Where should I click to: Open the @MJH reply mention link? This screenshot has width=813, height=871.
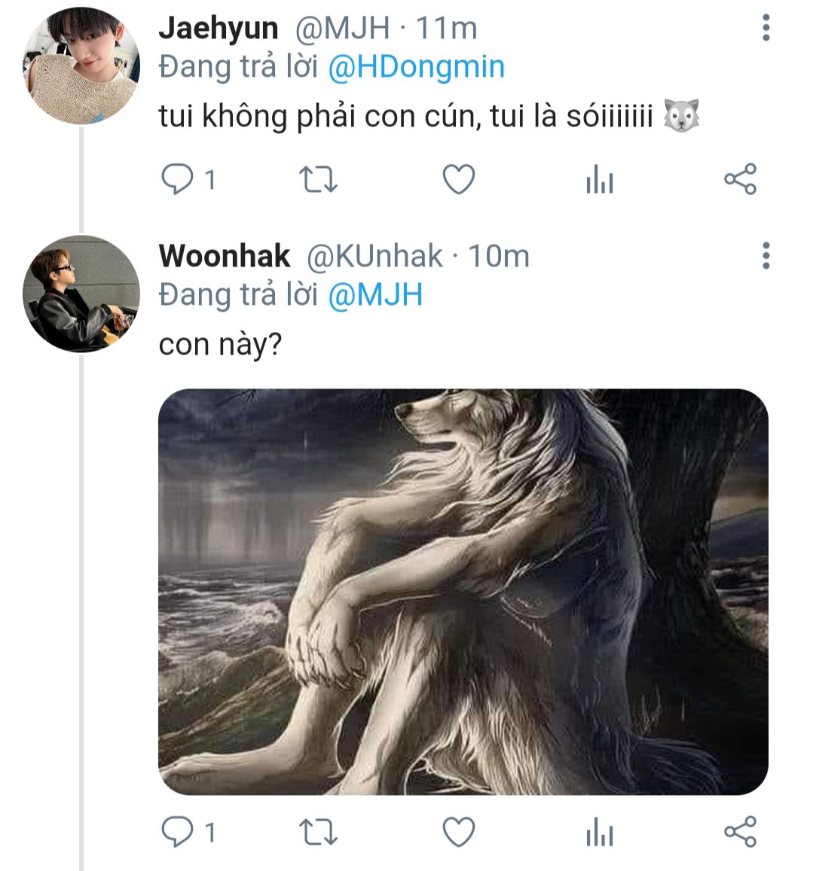tap(374, 294)
